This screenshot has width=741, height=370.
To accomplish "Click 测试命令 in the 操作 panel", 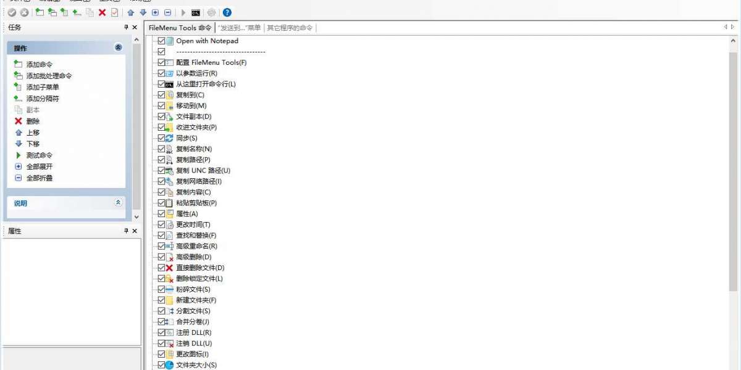I will click(40, 155).
